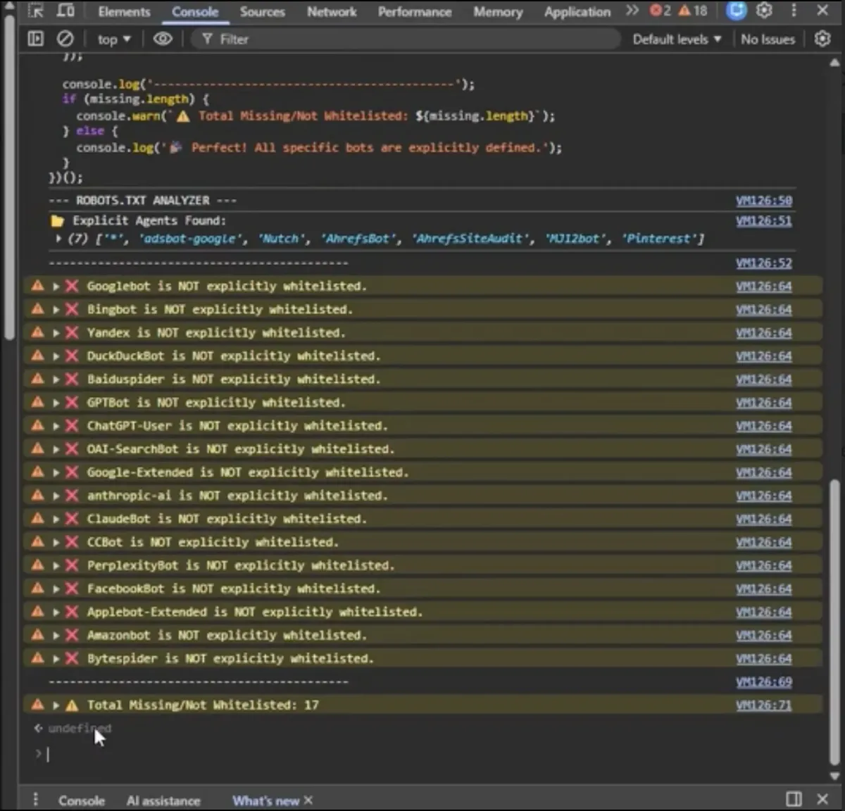Switch to the Elements tab
Screen dimensions: 845x811
[124, 12]
